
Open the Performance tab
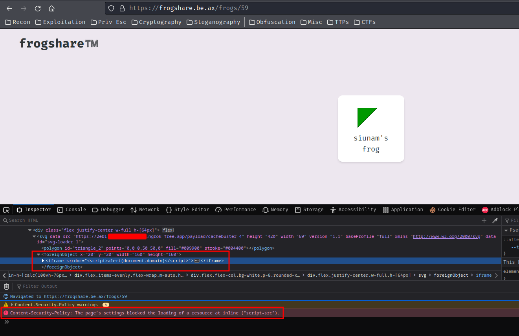(236, 210)
